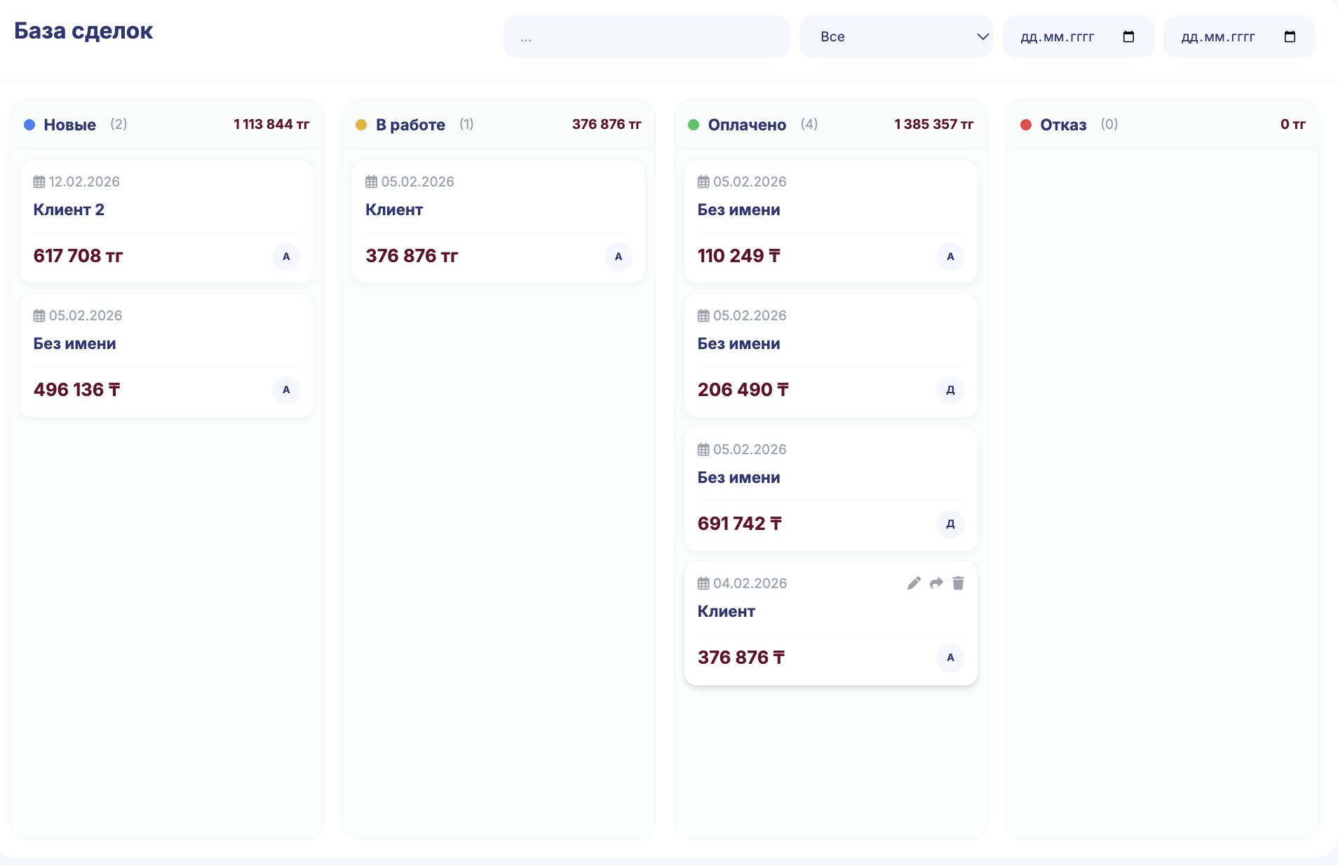Image resolution: width=1338 pixels, height=865 pixels.
Task: Click the Д avatar on the 206 490 deal
Action: click(x=950, y=390)
